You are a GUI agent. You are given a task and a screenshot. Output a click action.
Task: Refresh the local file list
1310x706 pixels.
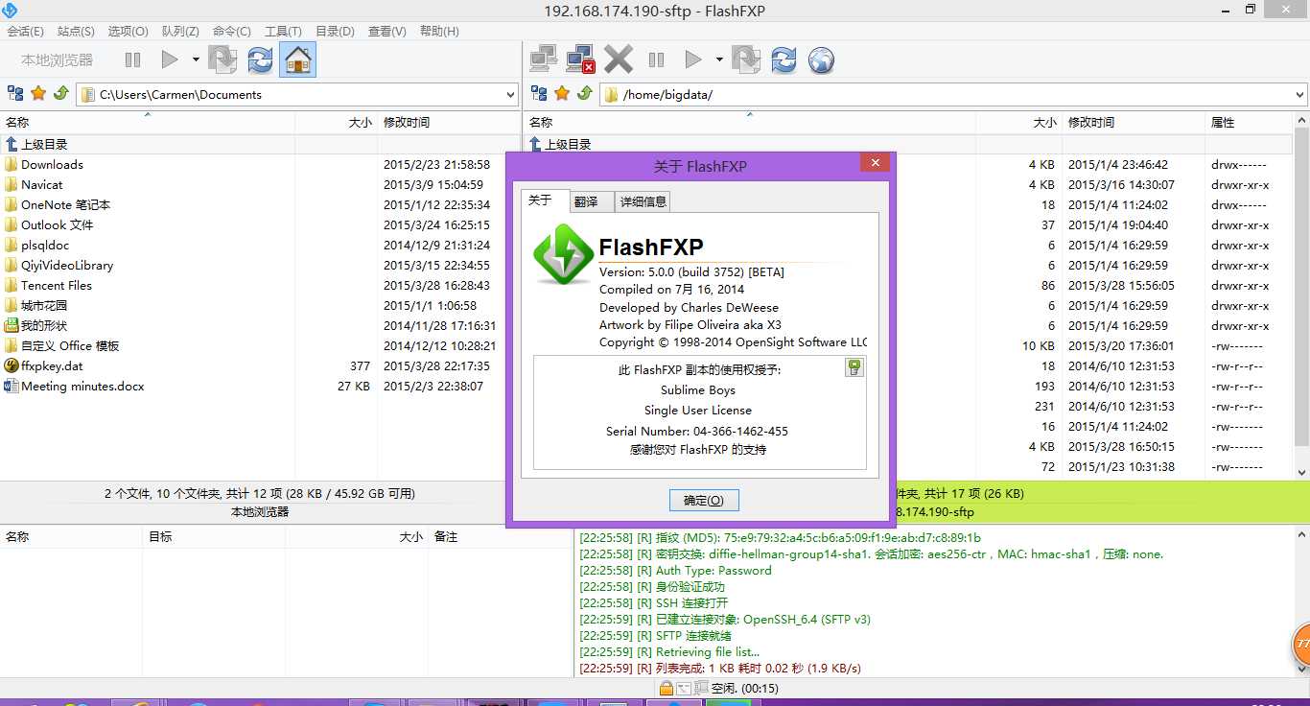click(260, 59)
